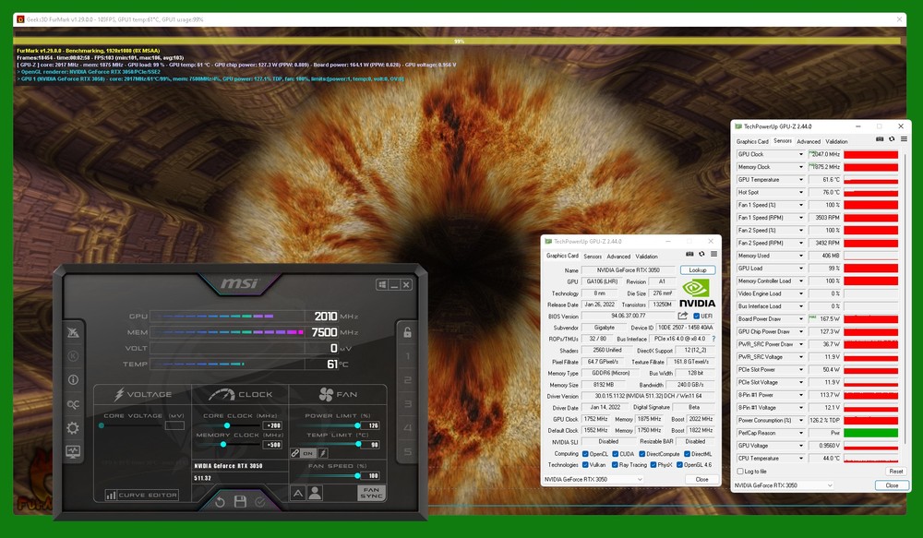Open the Memory Used sensor dropdown

[x=800, y=256]
